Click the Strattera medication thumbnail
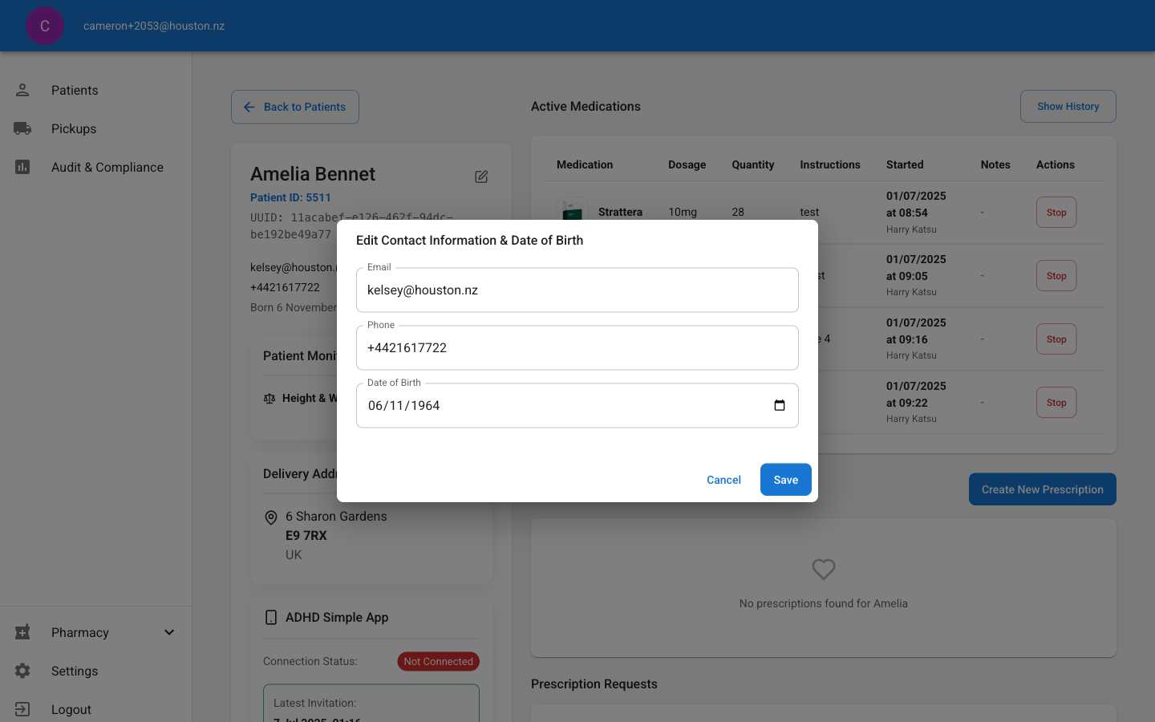Screen dimensions: 1155x722 [x=572, y=209]
